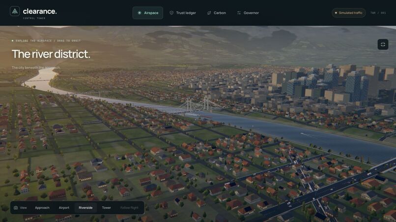The width and height of the screenshot is (396, 222).
Task: Click the Carbon leaf icon
Action: [209, 13]
